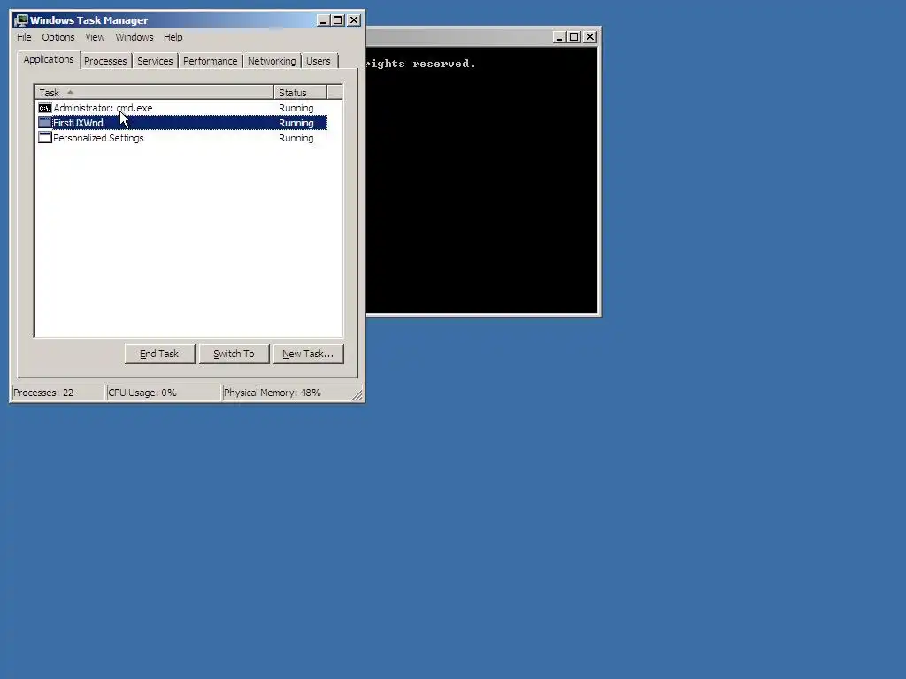906x679 pixels.
Task: Minimize the Task Manager window
Action: point(323,20)
